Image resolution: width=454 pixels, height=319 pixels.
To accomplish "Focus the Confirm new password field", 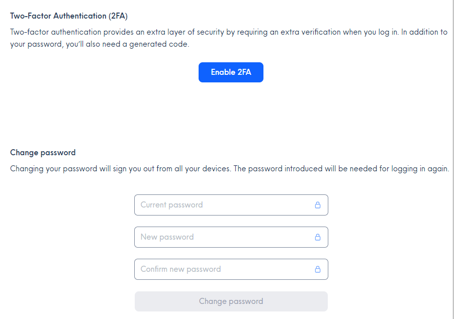I will 231,269.
